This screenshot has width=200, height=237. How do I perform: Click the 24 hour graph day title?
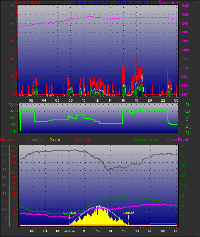click(x=112, y=3)
